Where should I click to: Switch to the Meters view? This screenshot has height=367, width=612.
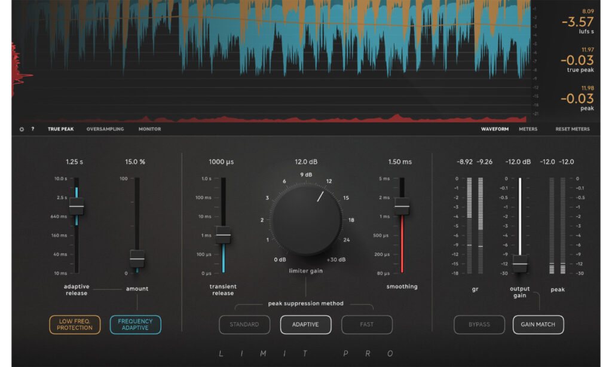tap(528, 129)
